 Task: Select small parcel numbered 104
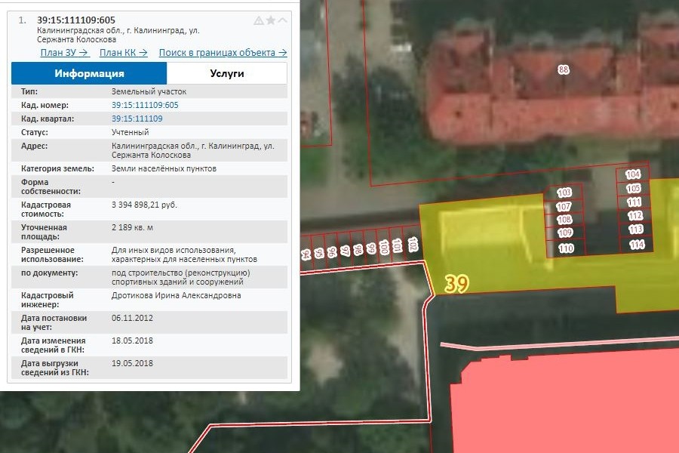(x=633, y=175)
